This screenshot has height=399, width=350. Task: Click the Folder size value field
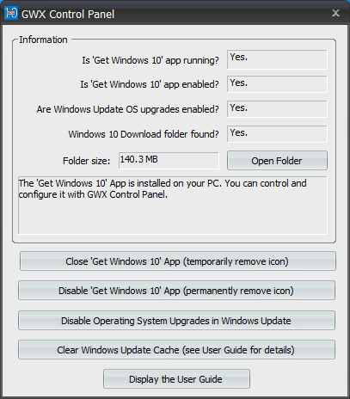pyautogui.click(x=169, y=160)
